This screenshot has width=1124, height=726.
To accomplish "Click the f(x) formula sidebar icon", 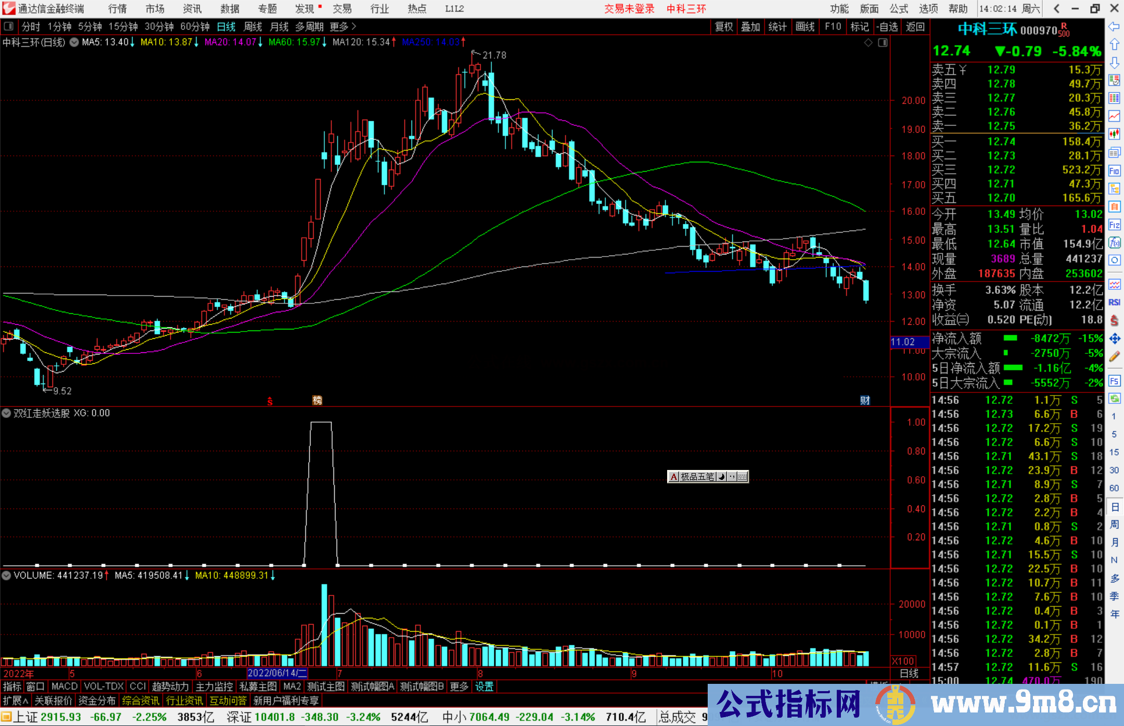I will pyautogui.click(x=1114, y=243).
